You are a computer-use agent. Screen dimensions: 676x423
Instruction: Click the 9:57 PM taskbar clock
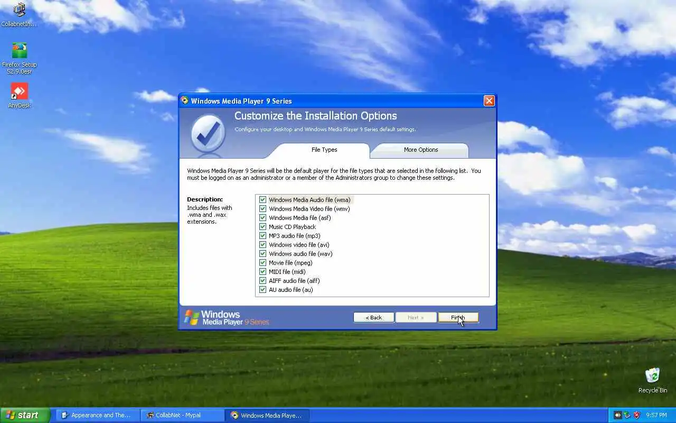pos(656,416)
